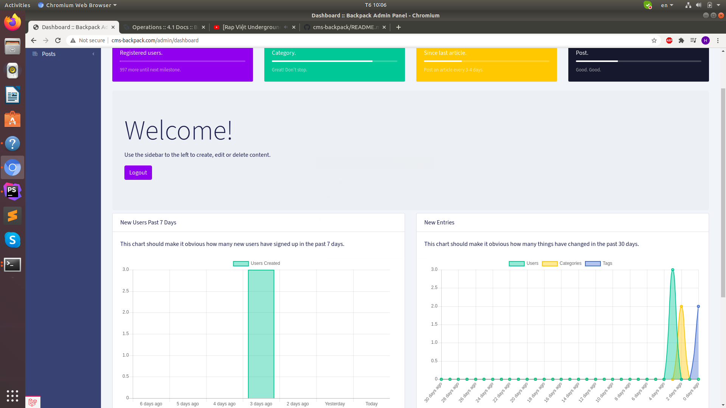This screenshot has width=726, height=408.
Task: Open the extensions puzzle icon
Action: click(x=681, y=40)
